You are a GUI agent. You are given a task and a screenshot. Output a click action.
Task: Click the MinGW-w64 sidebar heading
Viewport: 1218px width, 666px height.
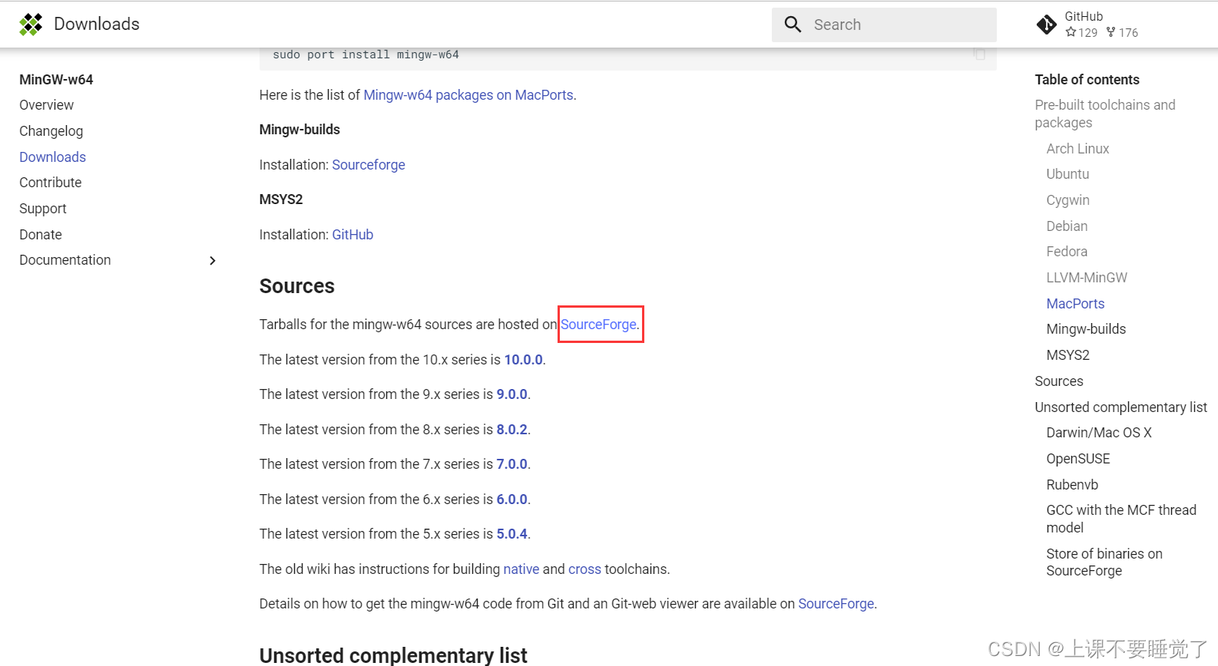(56, 80)
